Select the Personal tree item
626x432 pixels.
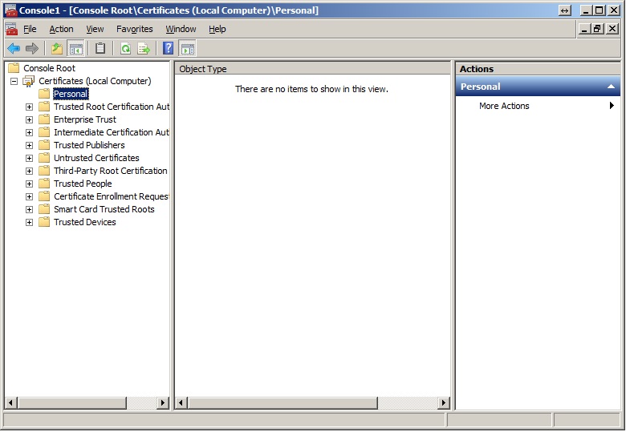pos(71,94)
